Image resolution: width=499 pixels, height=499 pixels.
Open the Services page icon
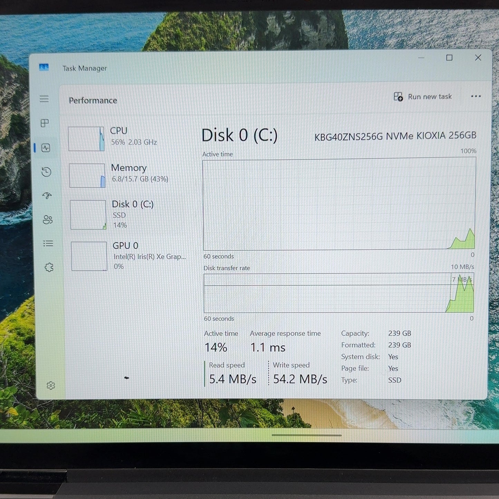[x=49, y=267]
